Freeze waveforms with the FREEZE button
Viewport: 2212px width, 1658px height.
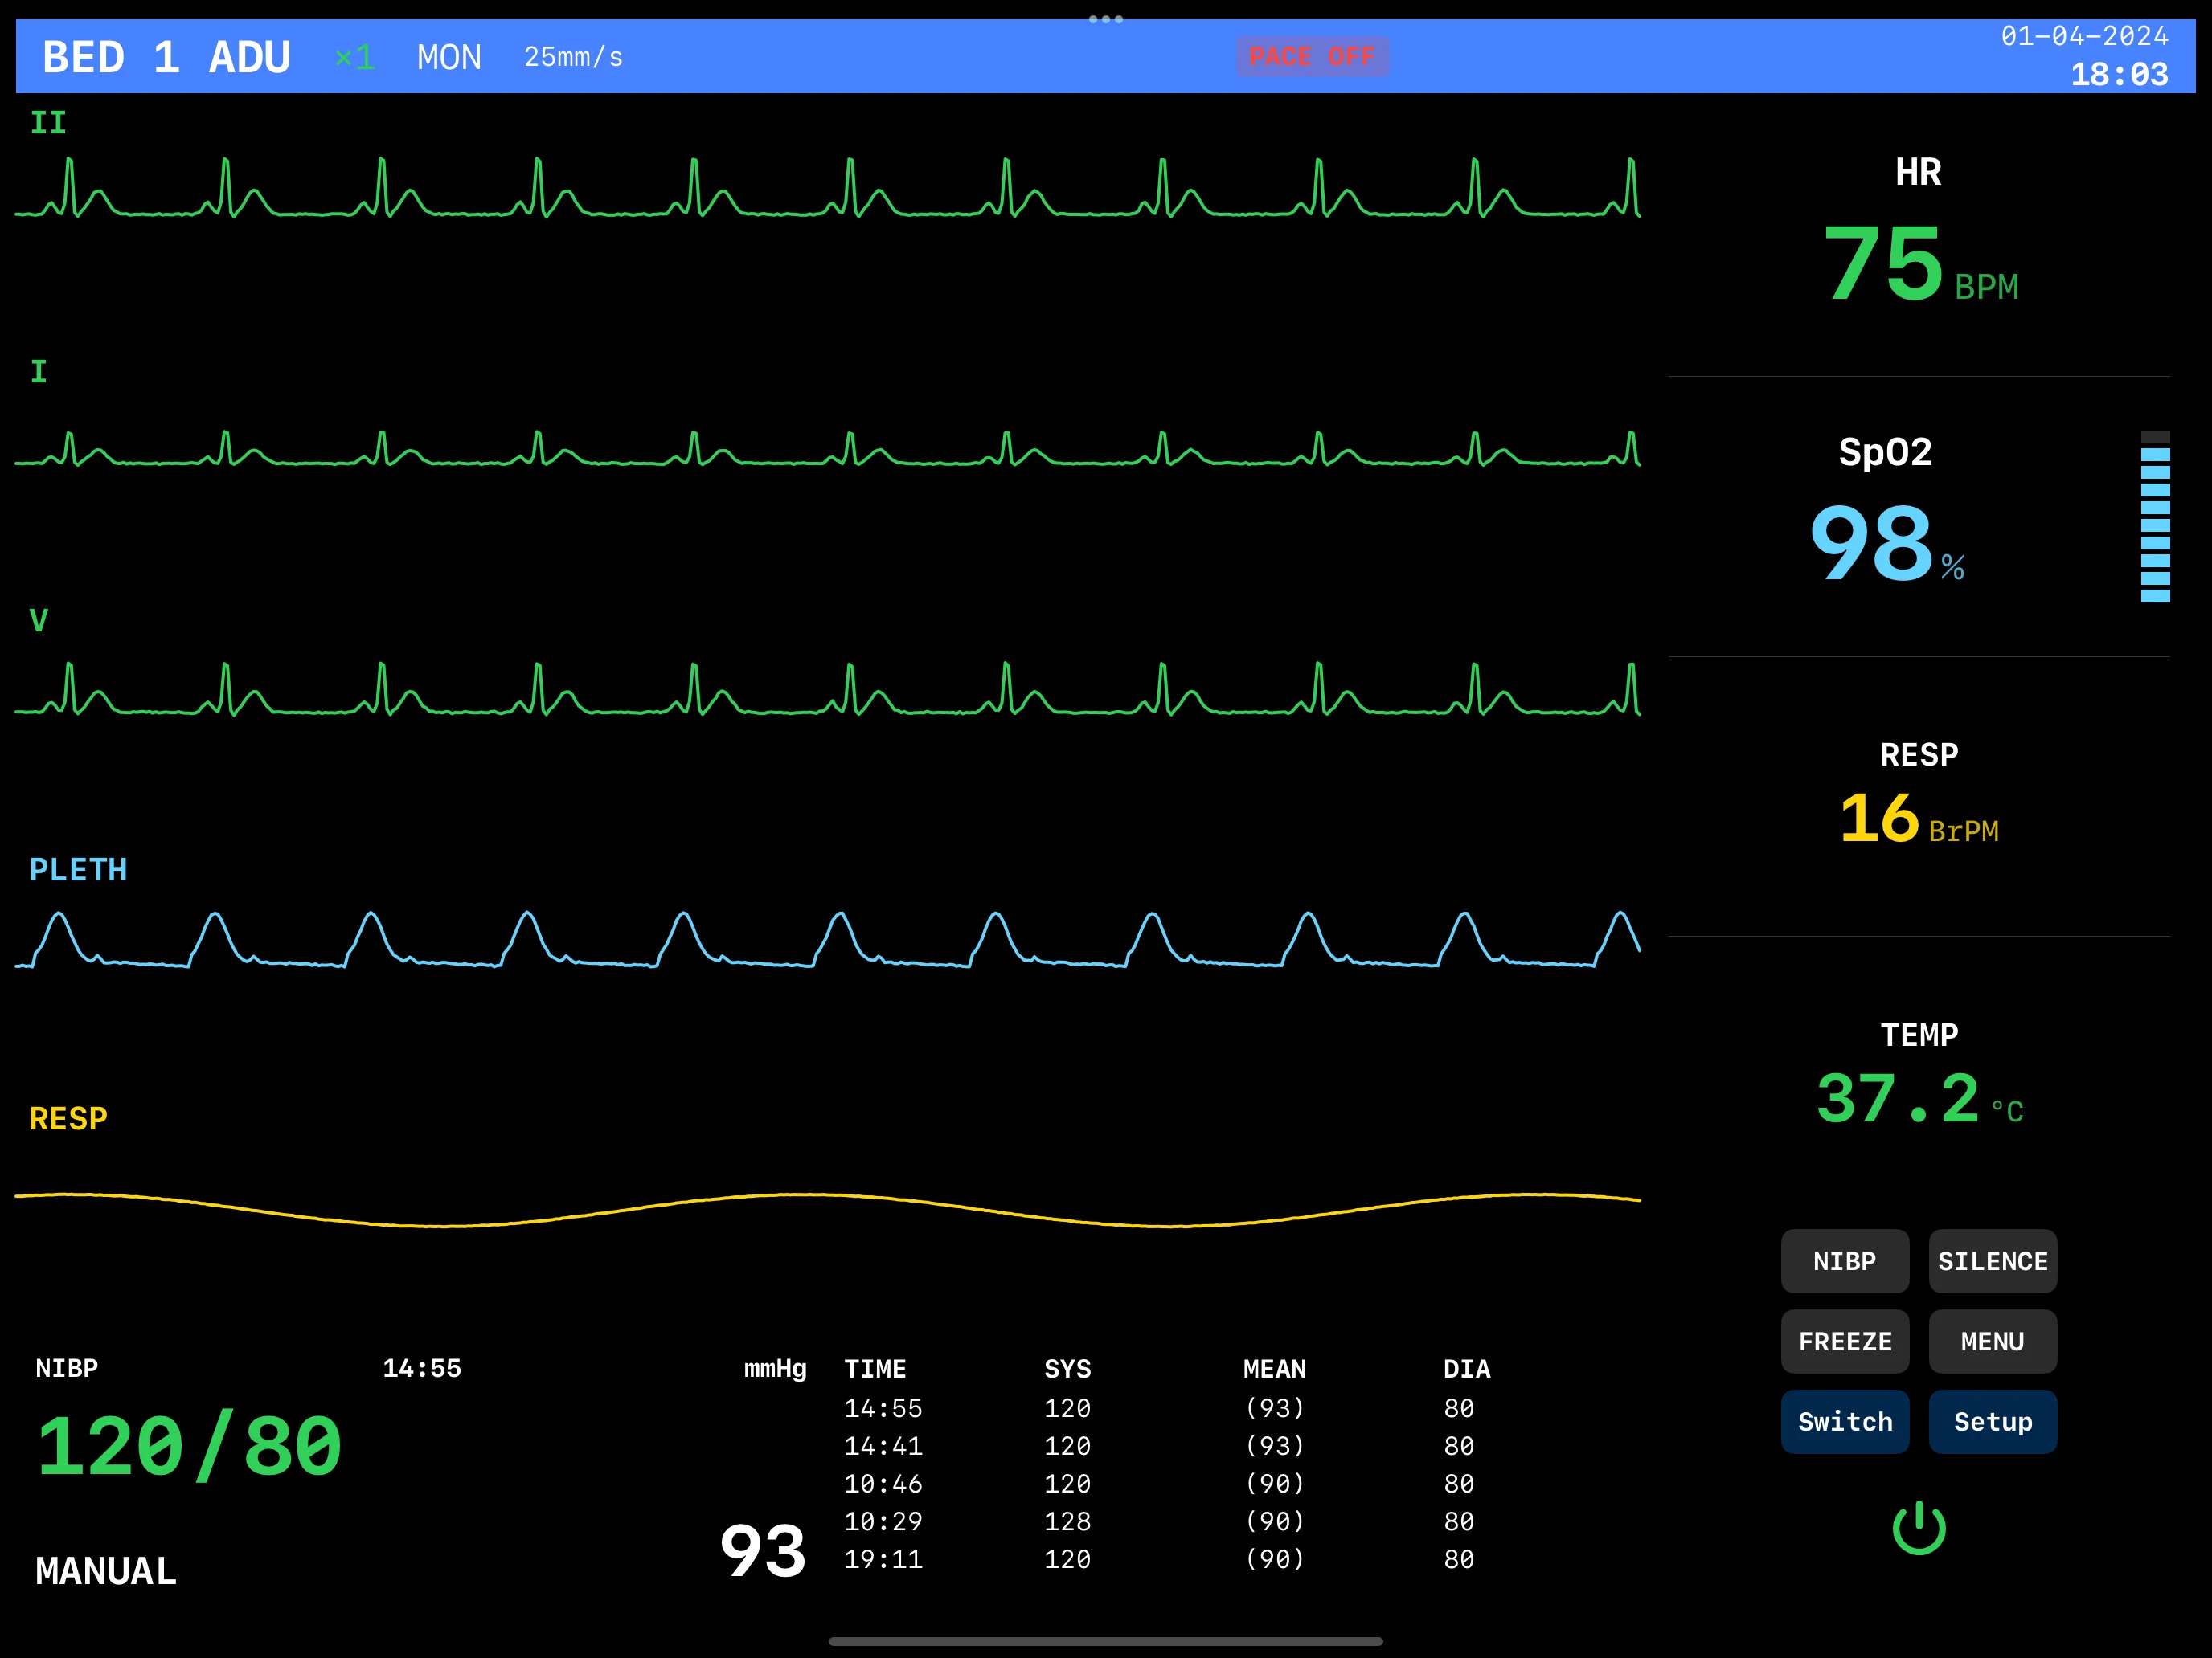1844,1342
